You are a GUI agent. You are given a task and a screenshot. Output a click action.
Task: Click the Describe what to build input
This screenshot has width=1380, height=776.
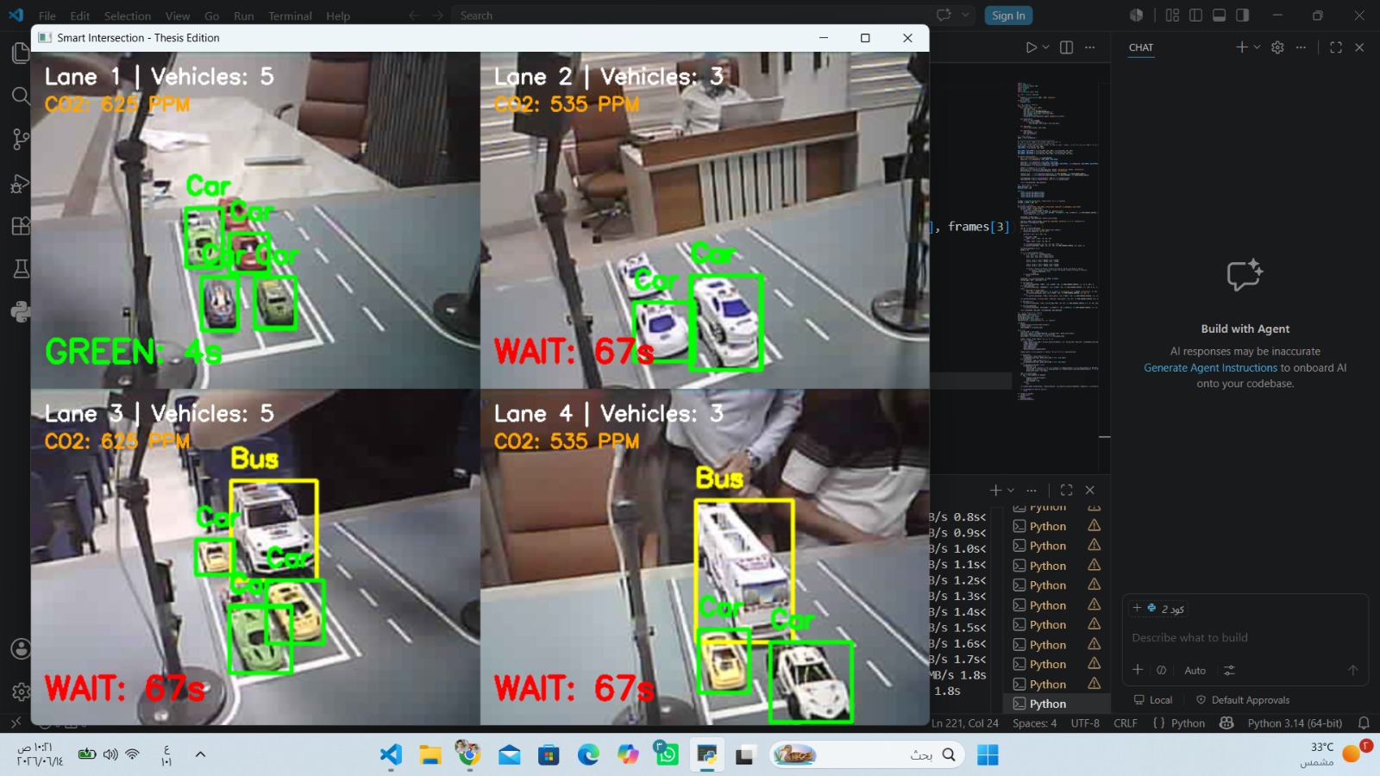[x=1245, y=637]
